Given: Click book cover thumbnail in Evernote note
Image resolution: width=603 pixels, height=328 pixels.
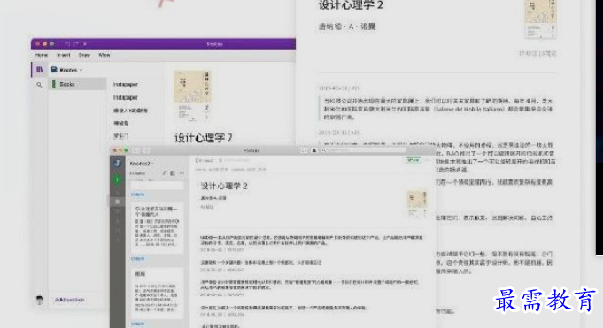Looking at the screenshot, I should [417, 203].
